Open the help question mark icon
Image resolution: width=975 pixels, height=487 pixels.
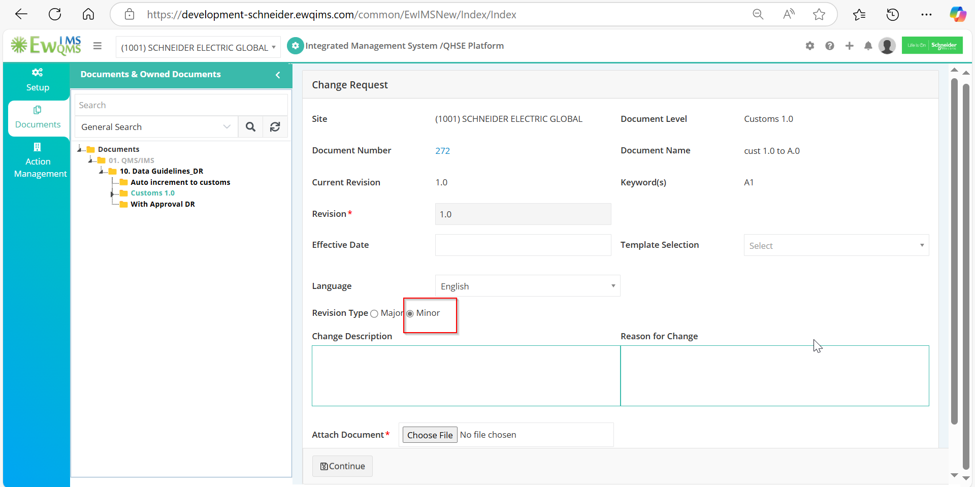point(830,46)
